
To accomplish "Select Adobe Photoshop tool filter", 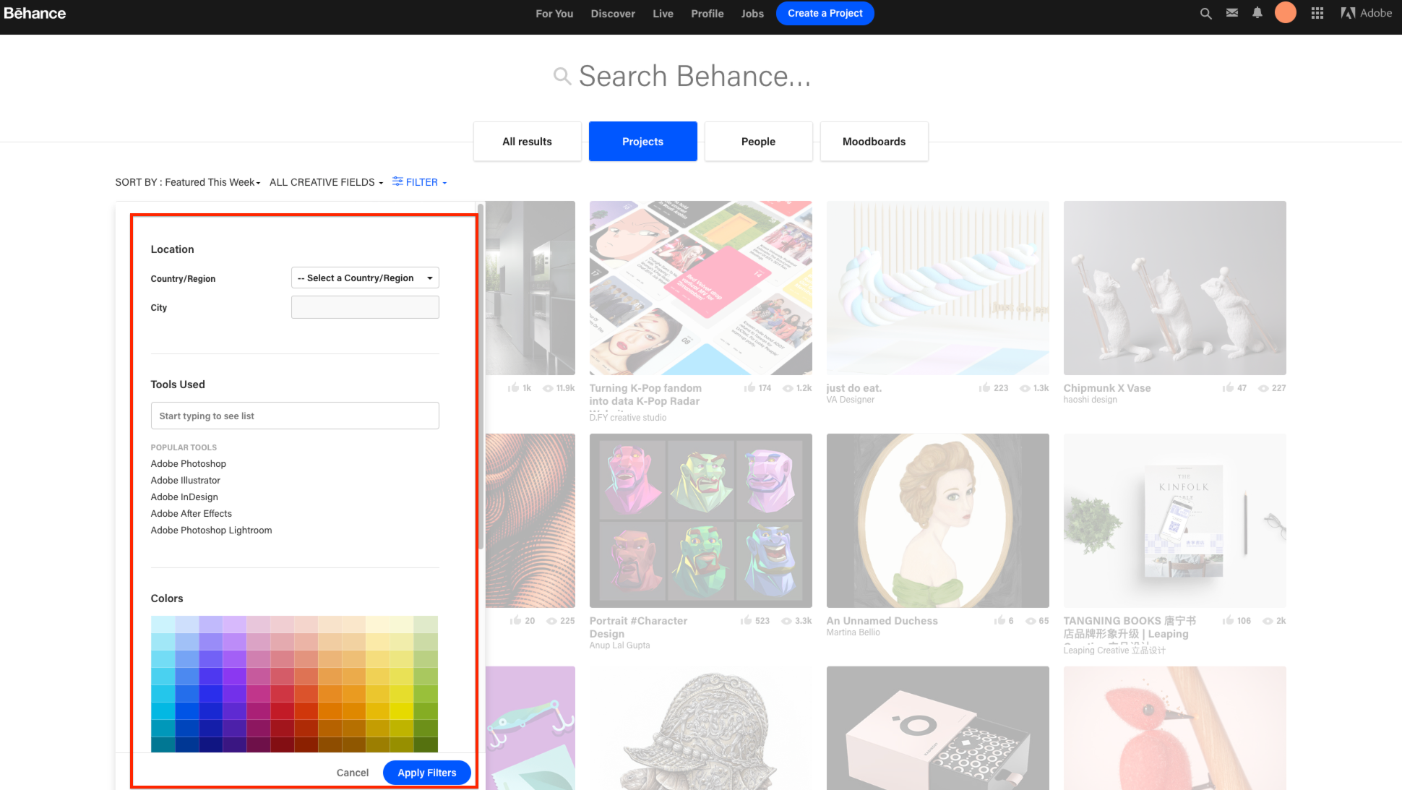I will click(189, 463).
